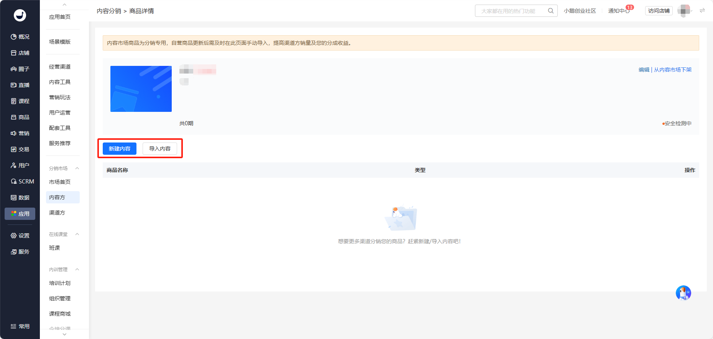
Task: Click 从内容市场下架 link
Action: point(673,70)
